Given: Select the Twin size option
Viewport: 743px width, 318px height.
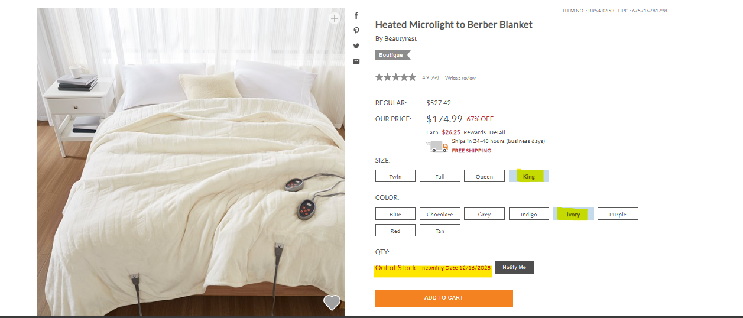Looking at the screenshot, I should click(395, 176).
